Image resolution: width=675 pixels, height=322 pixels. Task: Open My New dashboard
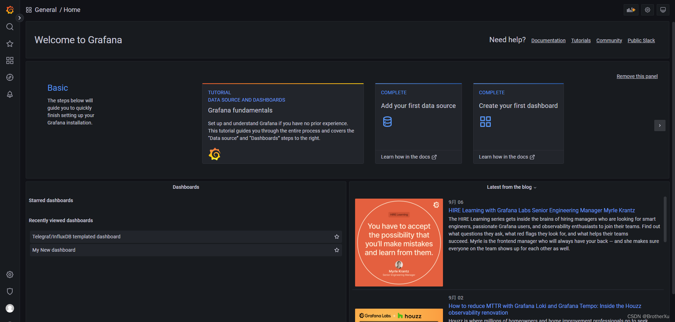(186, 250)
